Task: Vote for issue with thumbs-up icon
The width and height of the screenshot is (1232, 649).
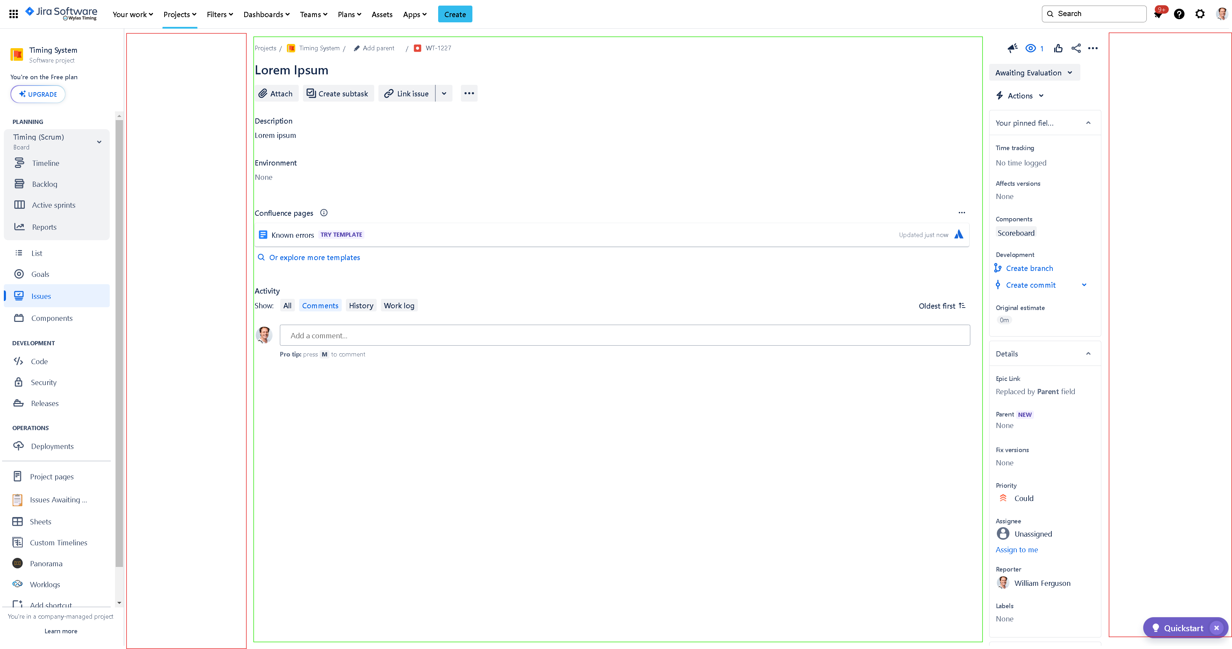Action: (1058, 48)
